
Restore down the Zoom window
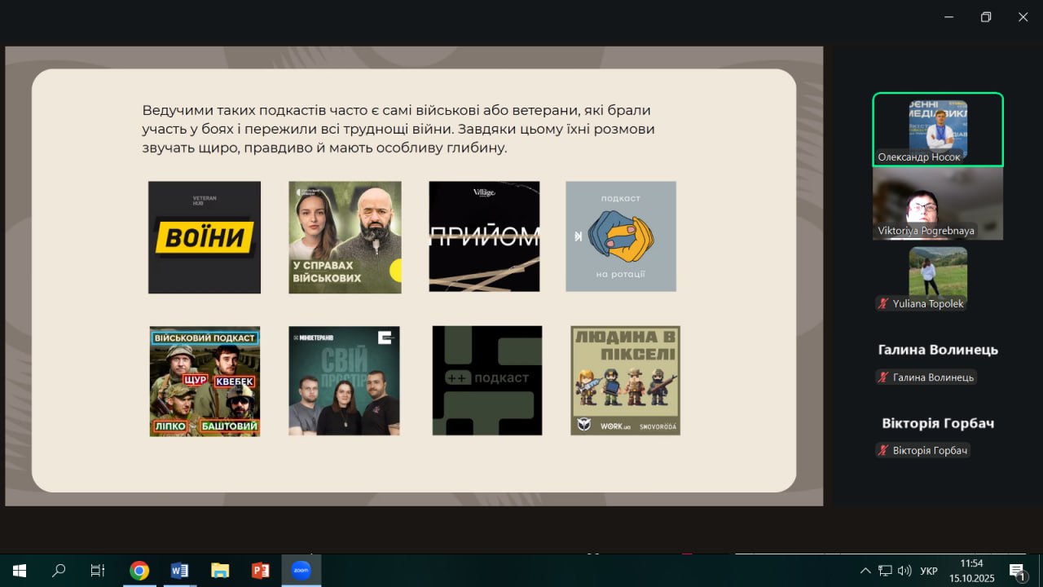pos(986,17)
